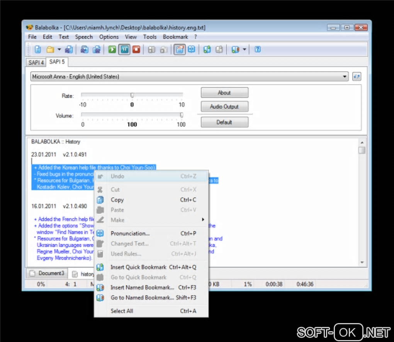The width and height of the screenshot is (394, 342).
Task: Open the Edit menu
Action: point(48,37)
